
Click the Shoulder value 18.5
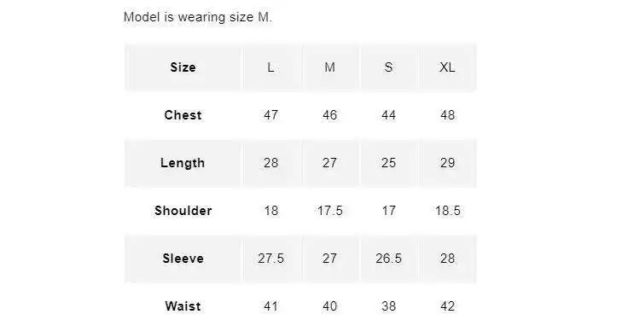click(x=447, y=211)
